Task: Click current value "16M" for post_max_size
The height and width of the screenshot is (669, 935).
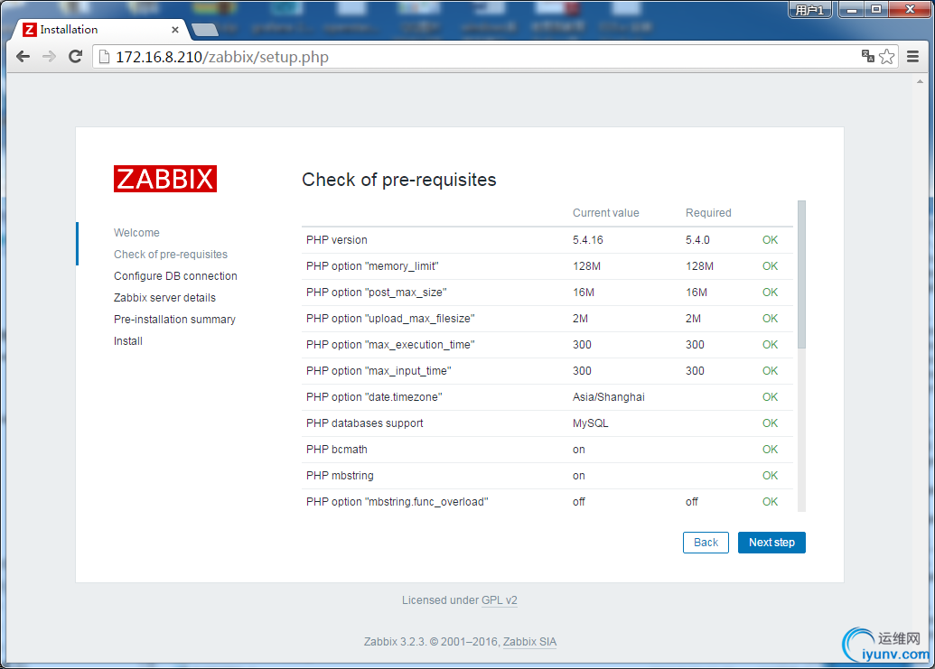Action: (x=584, y=293)
